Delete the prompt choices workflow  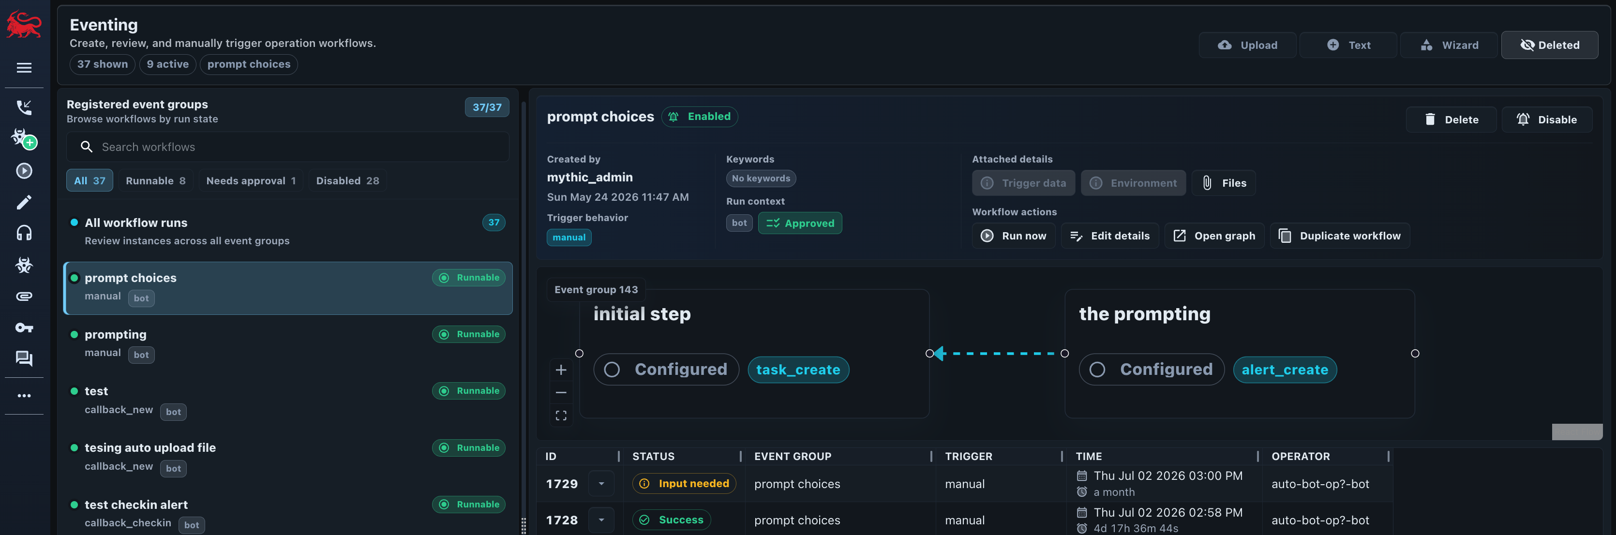pos(1451,119)
